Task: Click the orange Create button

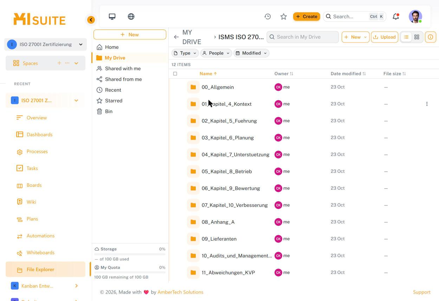Action: 306,17
